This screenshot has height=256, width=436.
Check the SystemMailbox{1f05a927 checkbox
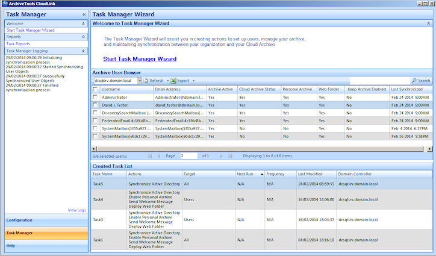95,128
